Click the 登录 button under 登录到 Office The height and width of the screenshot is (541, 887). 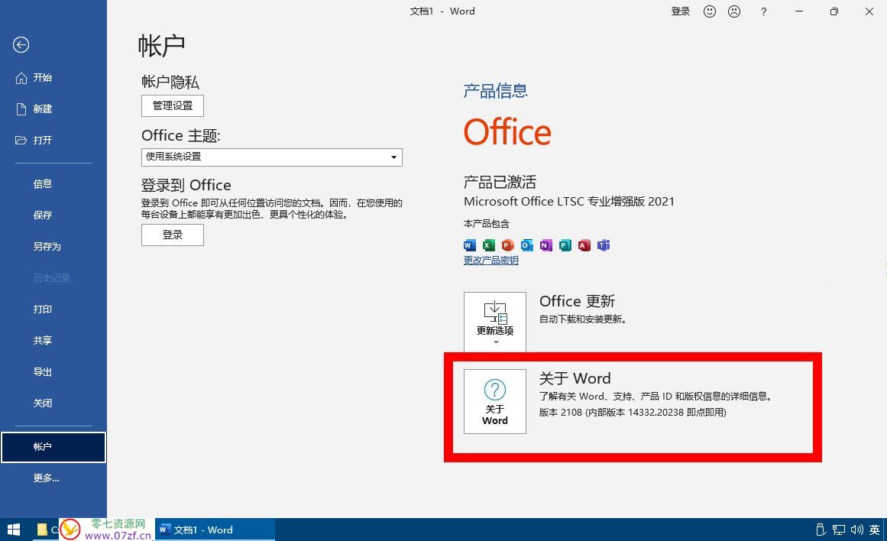coord(173,235)
